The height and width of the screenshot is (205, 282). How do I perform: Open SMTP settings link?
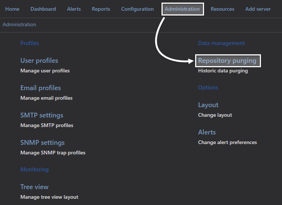(x=42, y=115)
